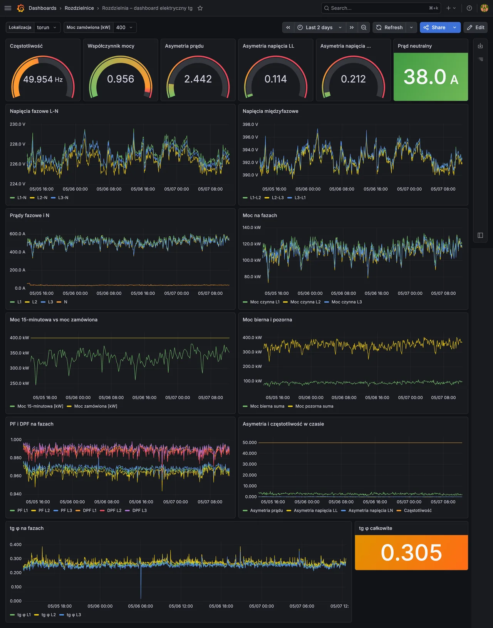Click the PF i DPF na fazach title
The image size is (493, 628).
point(32,424)
